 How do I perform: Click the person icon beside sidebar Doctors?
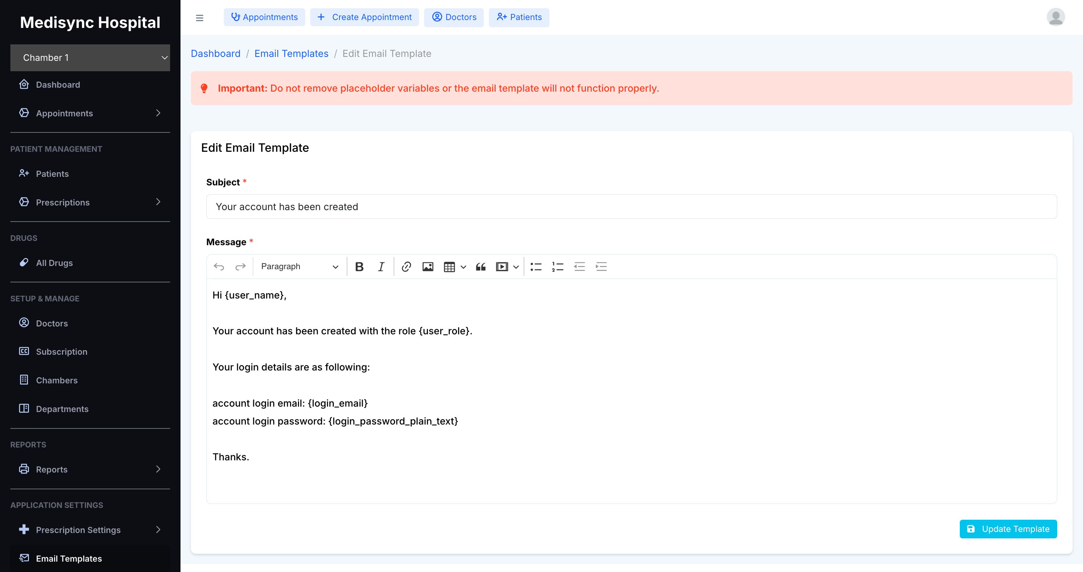click(24, 323)
